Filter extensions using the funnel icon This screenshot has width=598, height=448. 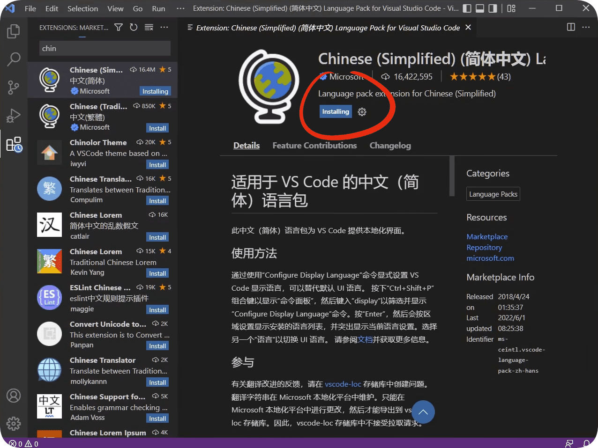coord(119,28)
